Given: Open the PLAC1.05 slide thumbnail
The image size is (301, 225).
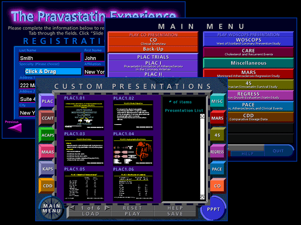Looking at the screenshot, I should point(84,186).
